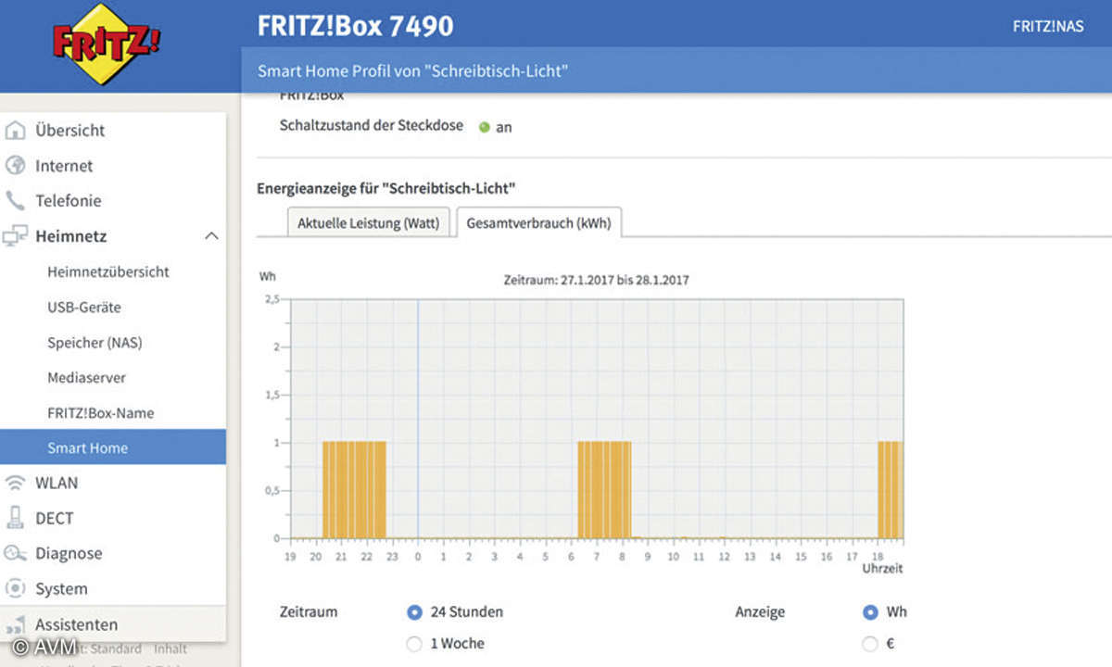Viewport: 1112px width, 667px height.
Task: Open the Telefonie phone icon
Action: tap(15, 201)
